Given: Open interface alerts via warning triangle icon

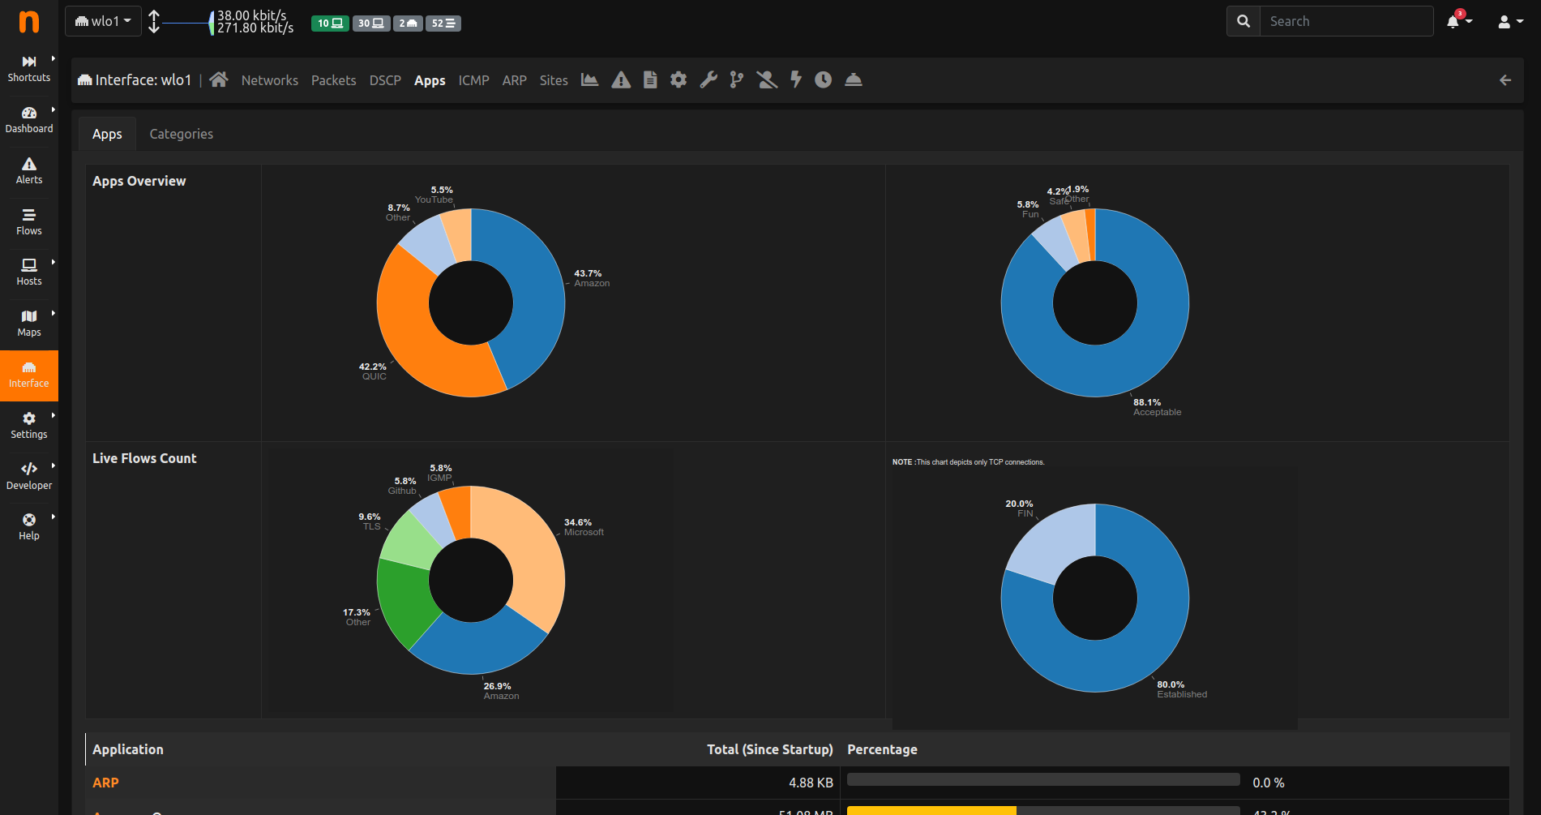Looking at the screenshot, I should 621,79.
